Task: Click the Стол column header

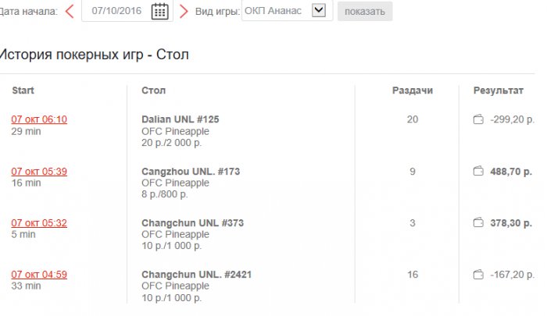Action: click(x=153, y=91)
